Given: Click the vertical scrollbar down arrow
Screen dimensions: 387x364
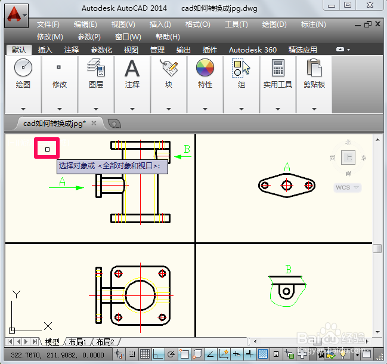Looking at the screenshot, I should pos(377,332).
